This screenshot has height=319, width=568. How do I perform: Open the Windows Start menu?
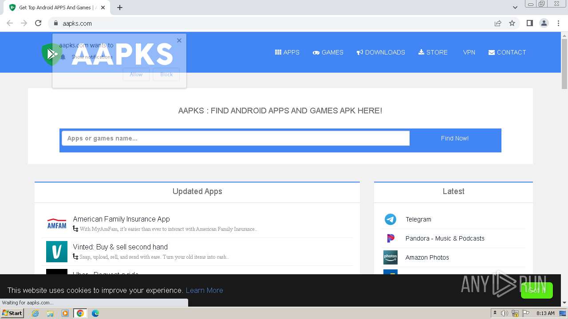point(12,313)
